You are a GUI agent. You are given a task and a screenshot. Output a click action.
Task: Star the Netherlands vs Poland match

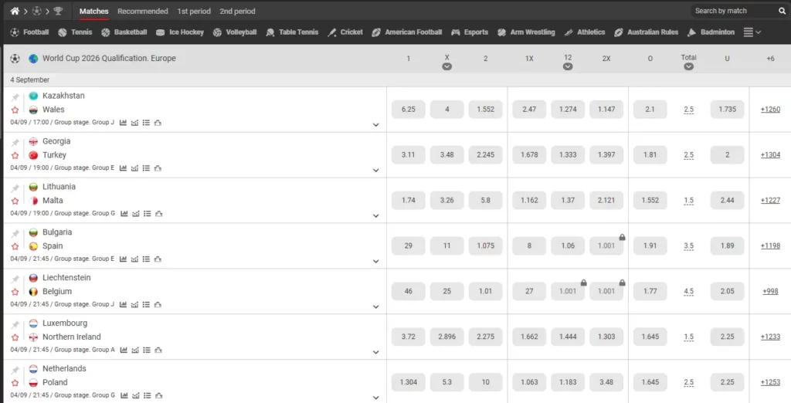click(15, 384)
